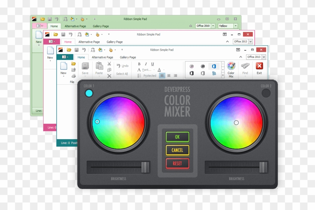Screen dimensions: 315x210
Task: Toggle Underline formatting in teal window
Action: tap(153, 64)
